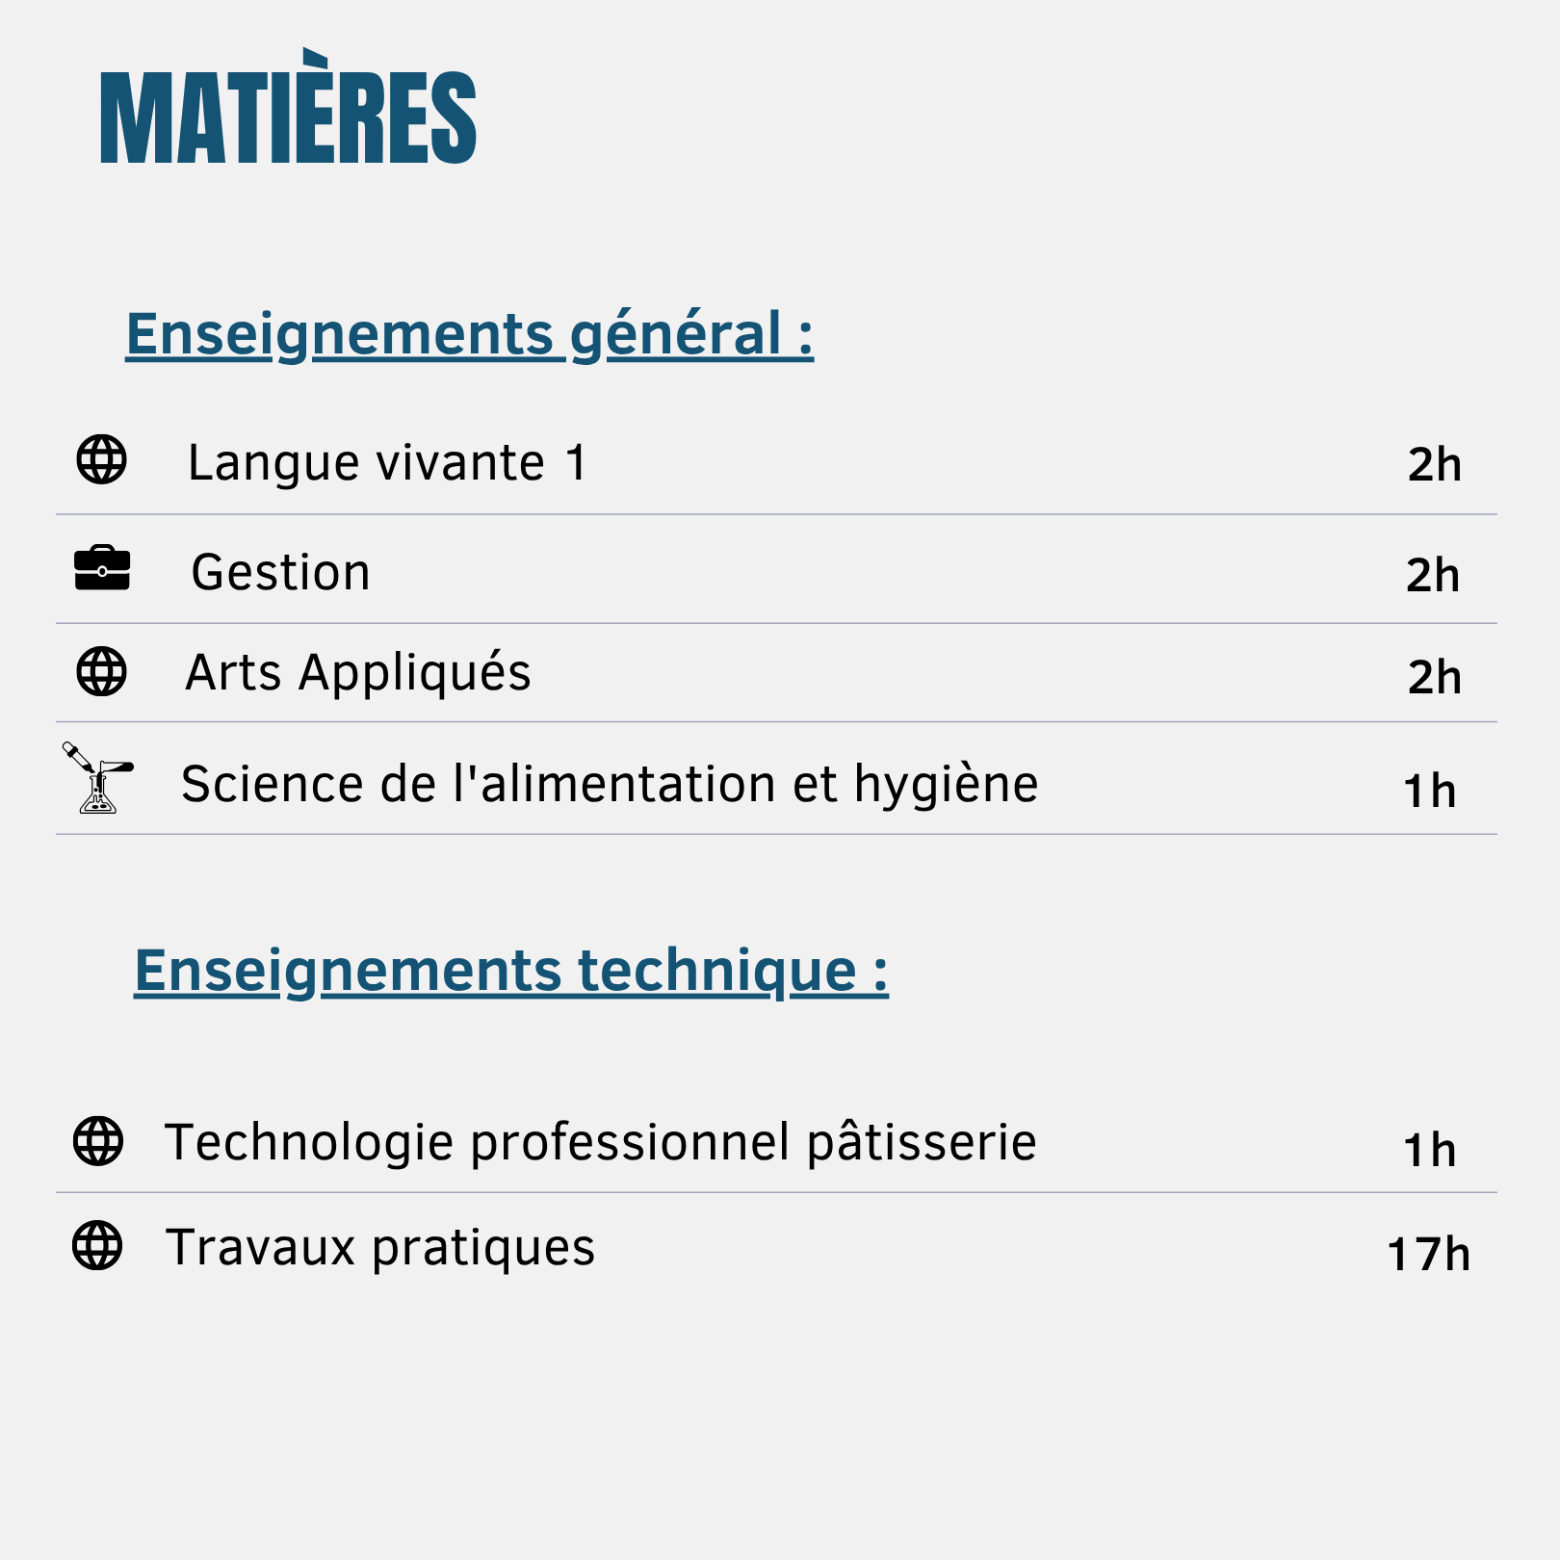Select the Langue vivante 1 label

click(387, 462)
